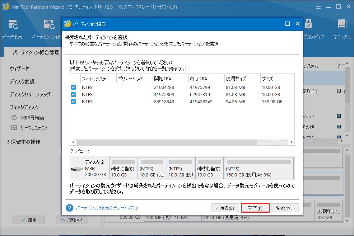
Task: Open the パーティション復元のチュートリアル link
Action: pyautogui.click(x=107, y=208)
